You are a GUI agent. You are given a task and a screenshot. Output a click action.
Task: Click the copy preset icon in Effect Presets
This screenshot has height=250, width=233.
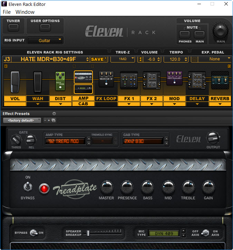coord(54,121)
